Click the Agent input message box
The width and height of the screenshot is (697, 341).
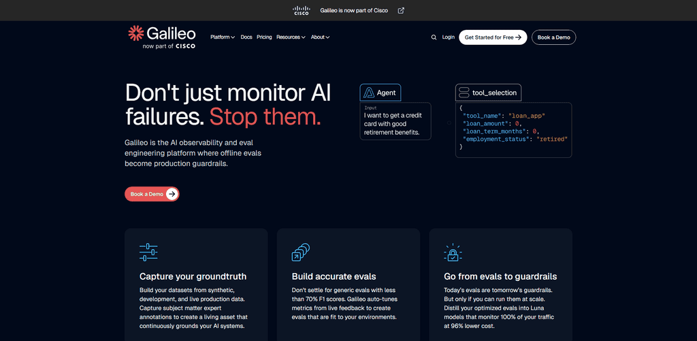click(395, 121)
